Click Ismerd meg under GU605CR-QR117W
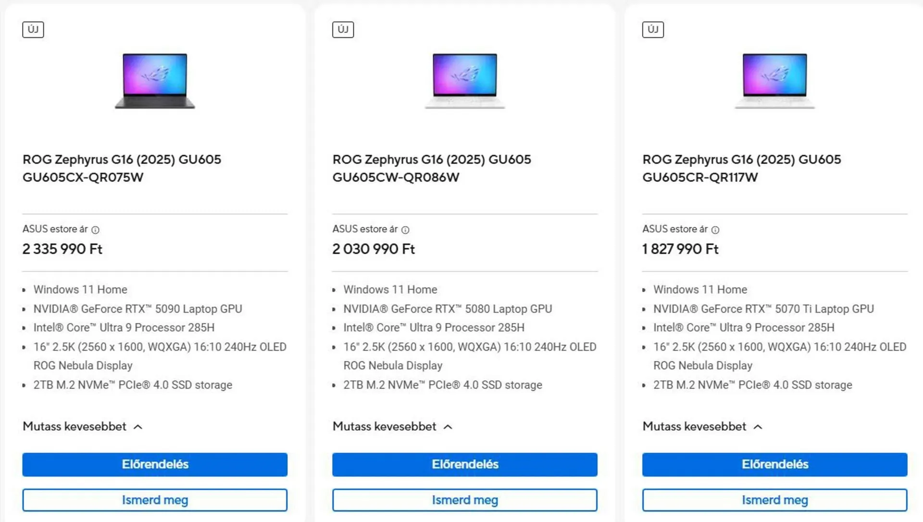923x522 pixels. click(x=775, y=500)
